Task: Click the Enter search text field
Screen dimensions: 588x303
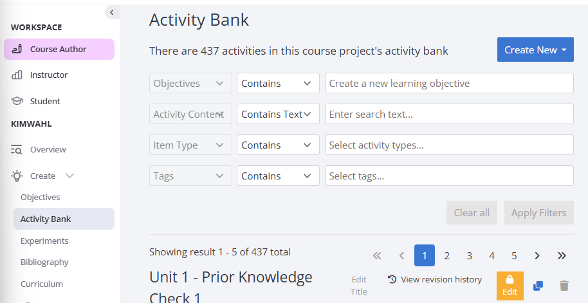Action: [449, 114]
